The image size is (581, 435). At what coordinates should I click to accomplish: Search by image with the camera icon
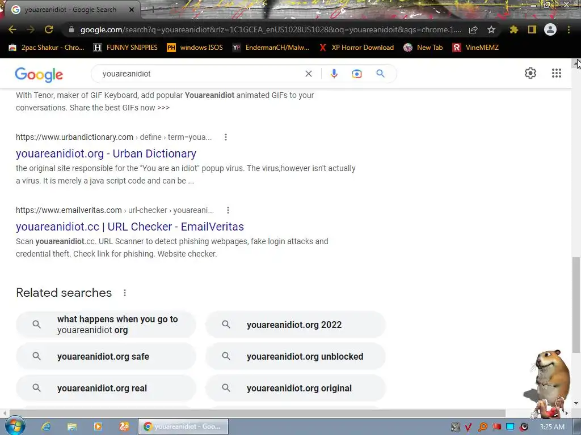tap(357, 74)
